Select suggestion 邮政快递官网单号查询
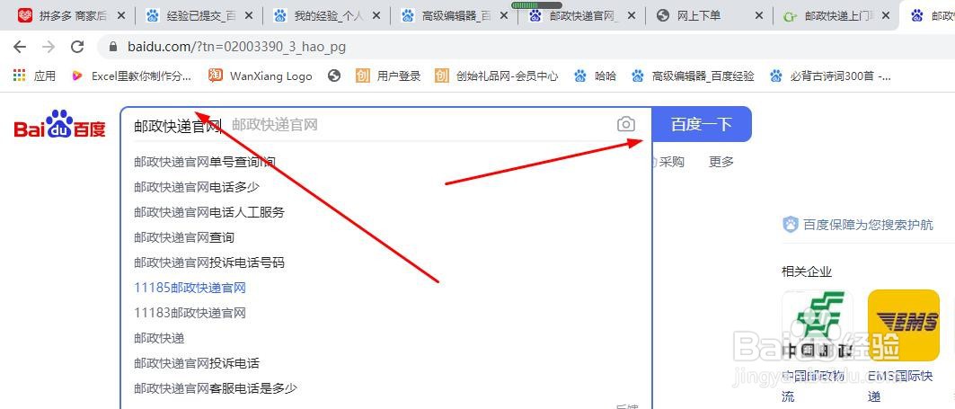955x409 pixels. pyautogui.click(x=205, y=162)
